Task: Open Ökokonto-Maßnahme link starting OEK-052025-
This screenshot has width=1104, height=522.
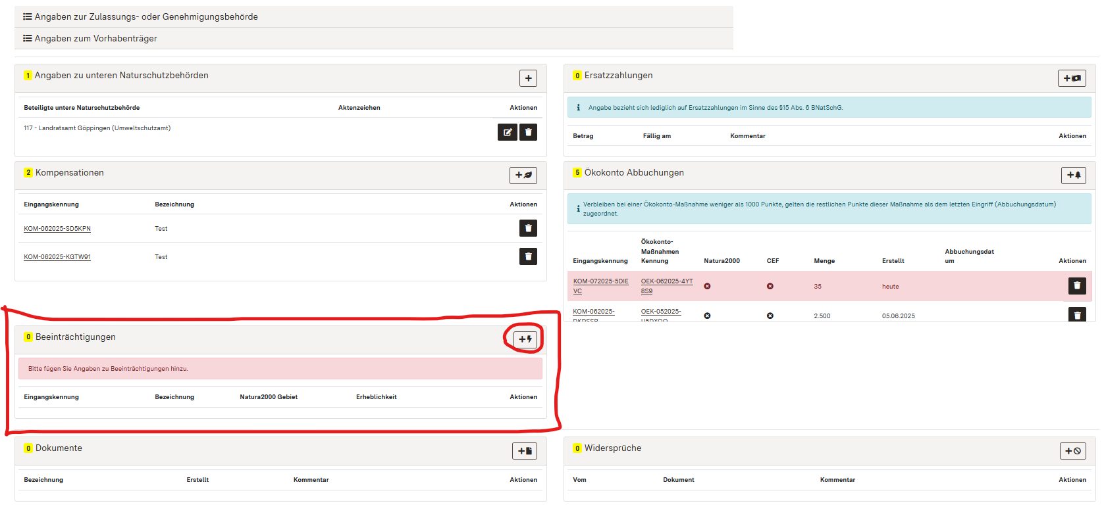Action: point(661,315)
